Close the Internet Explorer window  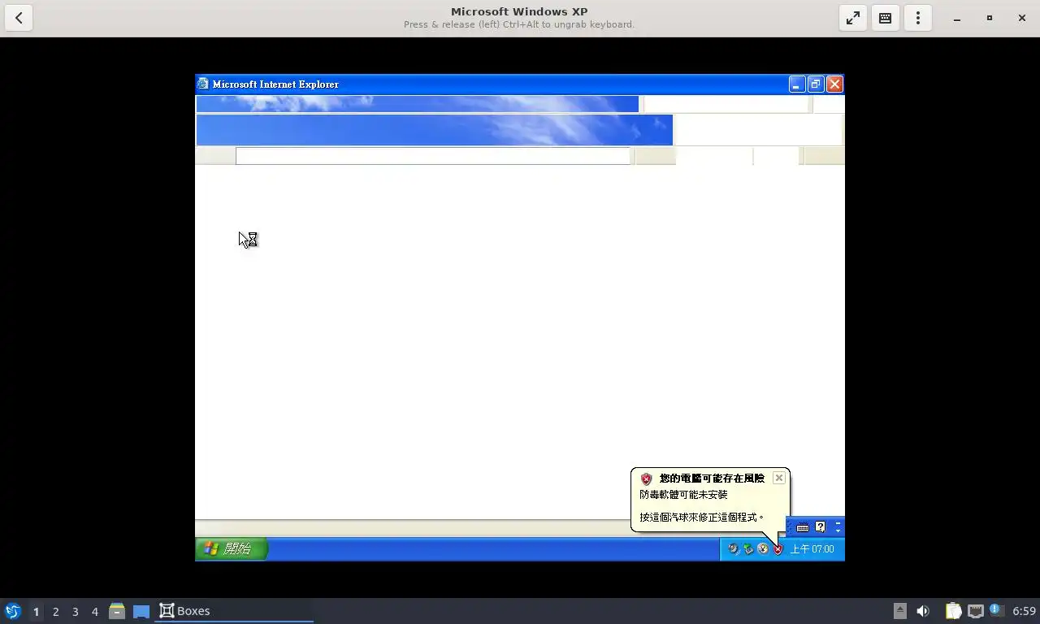pyautogui.click(x=834, y=84)
